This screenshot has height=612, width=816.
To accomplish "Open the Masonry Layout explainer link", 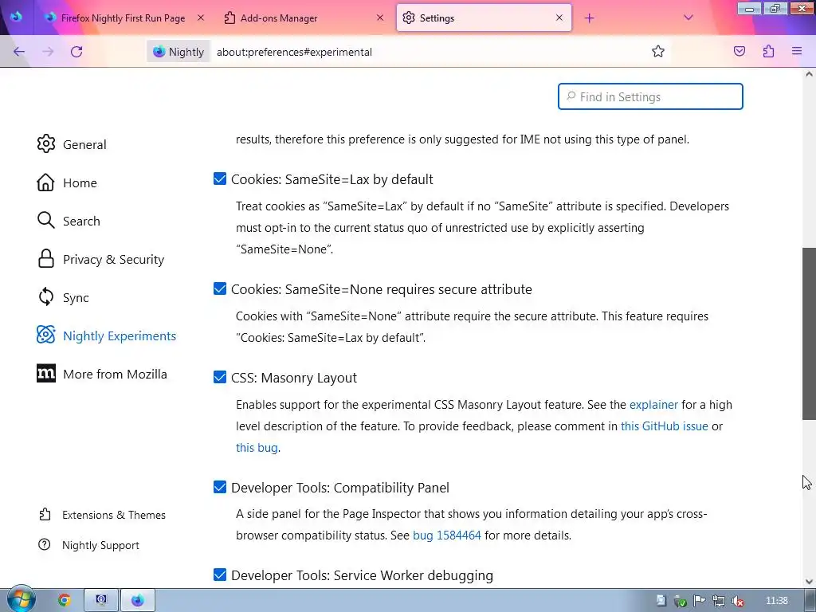I will (x=653, y=404).
